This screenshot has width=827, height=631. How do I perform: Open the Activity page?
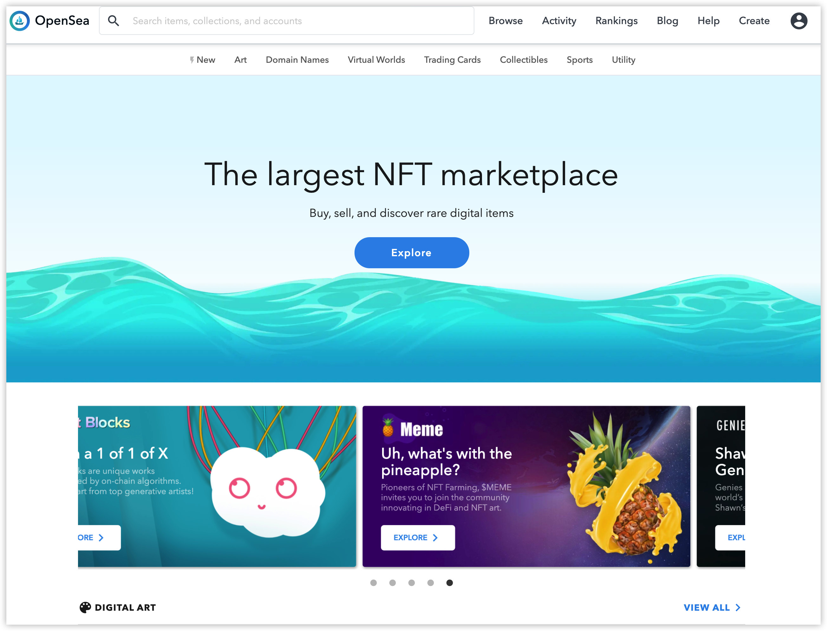559,21
